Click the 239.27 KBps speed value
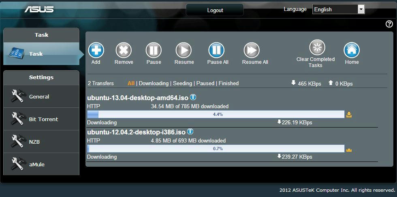Screen dimensions: 397x197 pyautogui.click(x=297, y=157)
